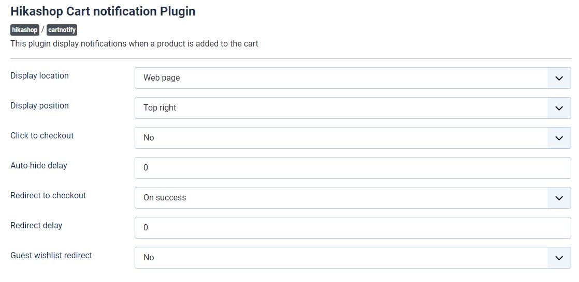579x282 pixels.
Task: Click the Display position label
Action: coord(39,106)
